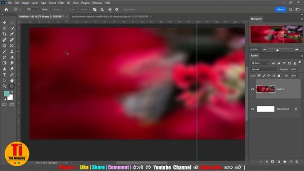Select the Dodge tool
This screenshot has width=304, height=171.
[x=11, y=69]
